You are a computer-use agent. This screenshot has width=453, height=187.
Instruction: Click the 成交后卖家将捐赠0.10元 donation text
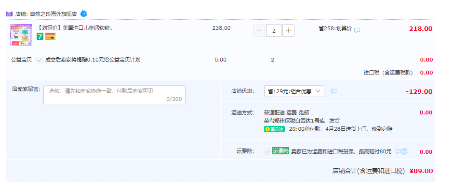93,60
